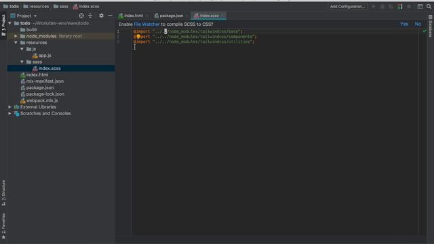The width and height of the screenshot is (434, 244).
Task: Expand External Libraries node
Action: pyautogui.click(x=10, y=107)
